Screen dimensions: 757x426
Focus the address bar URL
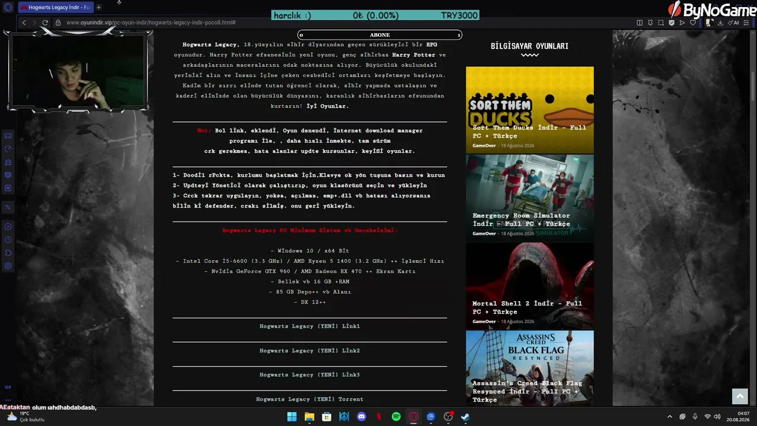pos(151,22)
